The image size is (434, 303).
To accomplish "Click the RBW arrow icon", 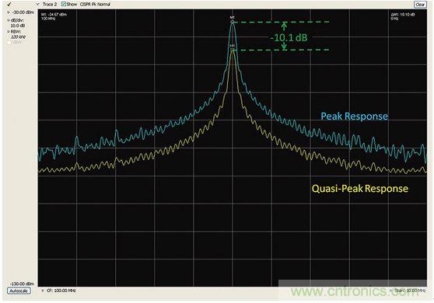I will (x=9, y=32).
